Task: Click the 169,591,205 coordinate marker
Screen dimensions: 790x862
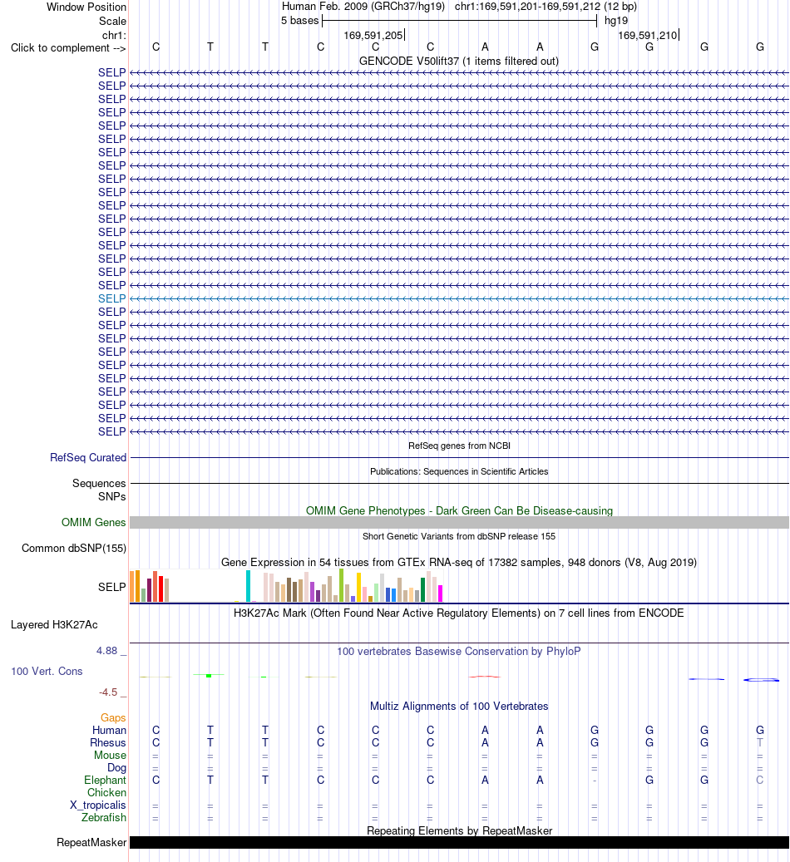Action: pyautogui.click(x=373, y=35)
